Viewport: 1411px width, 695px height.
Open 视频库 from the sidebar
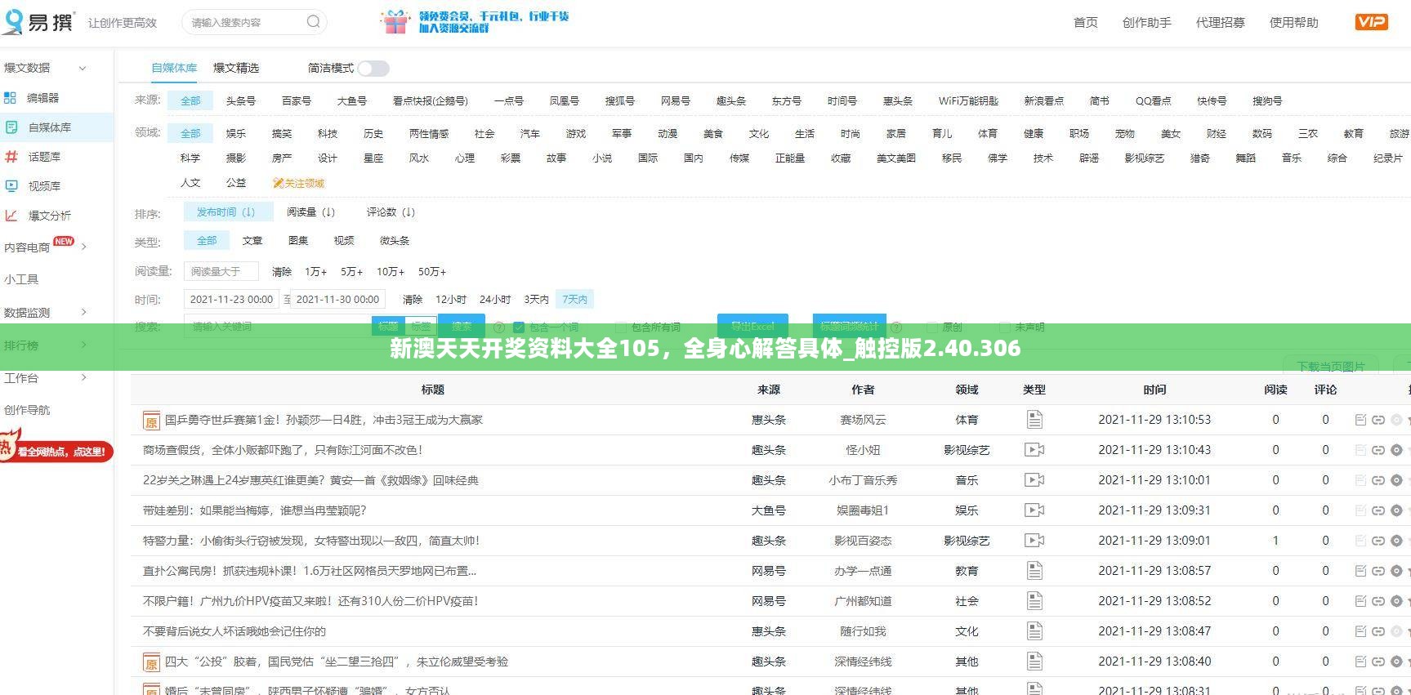pos(33,186)
